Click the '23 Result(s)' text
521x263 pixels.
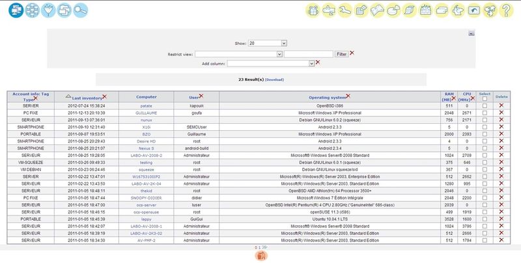(251, 79)
